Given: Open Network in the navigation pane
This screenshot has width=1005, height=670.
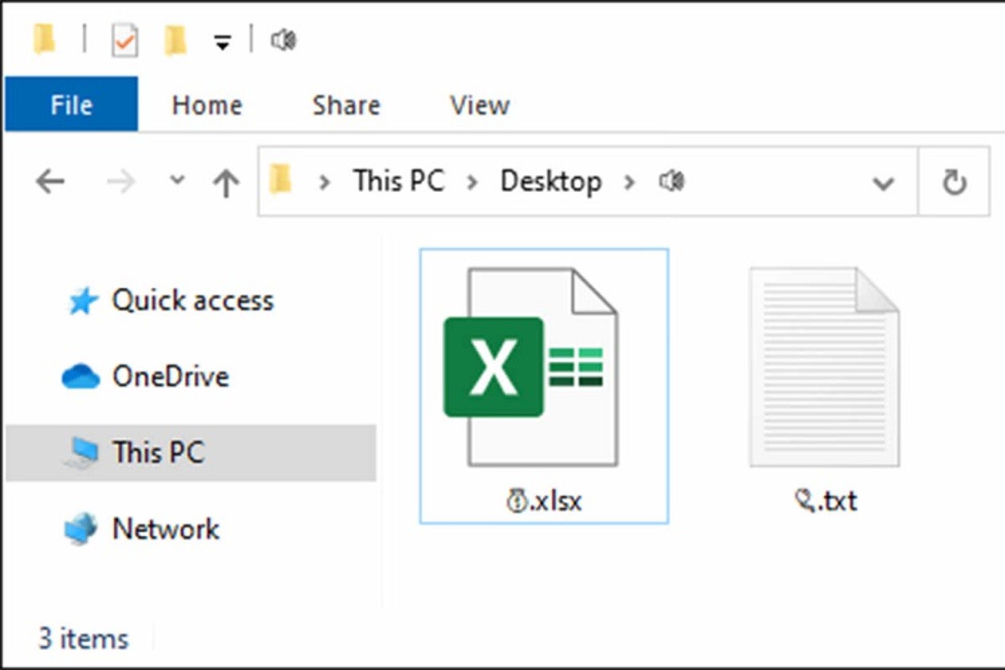Looking at the screenshot, I should click(166, 529).
